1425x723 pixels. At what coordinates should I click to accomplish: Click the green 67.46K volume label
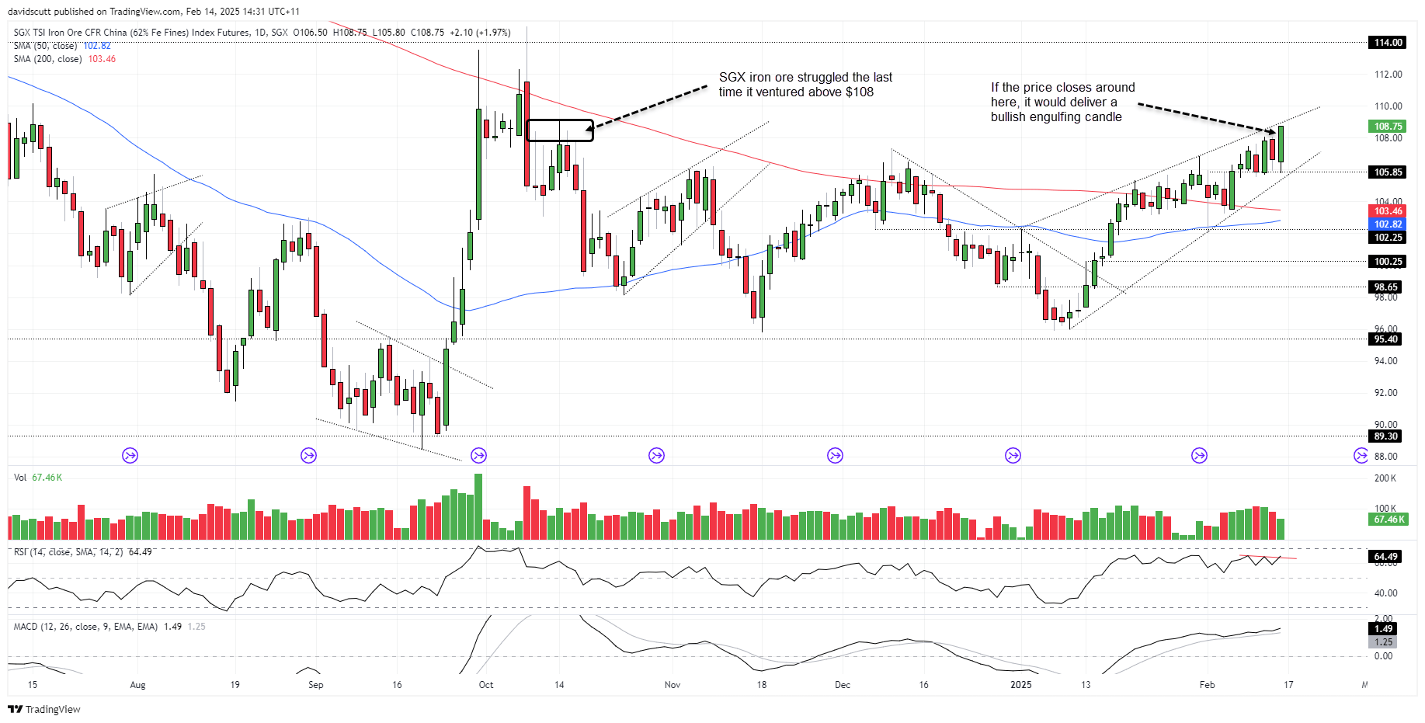[1387, 520]
